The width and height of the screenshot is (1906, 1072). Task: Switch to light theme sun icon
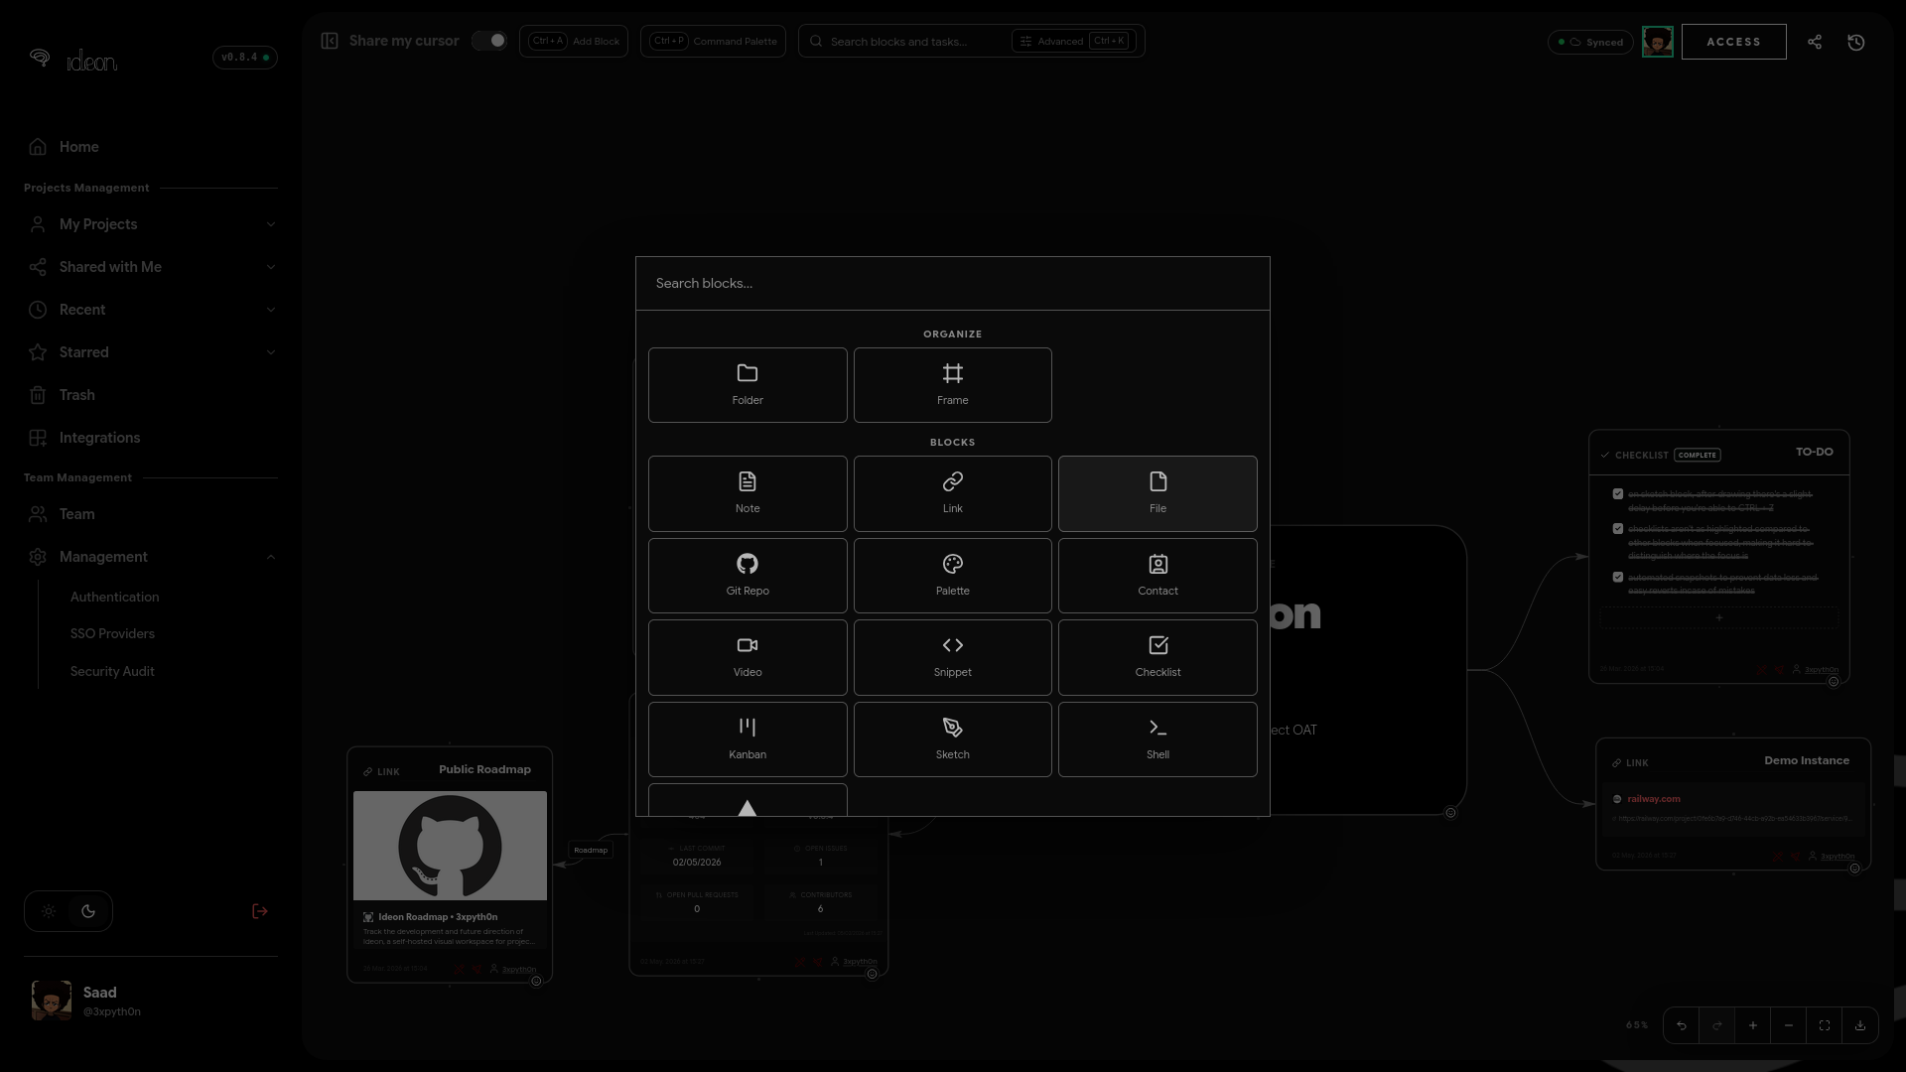point(49,911)
